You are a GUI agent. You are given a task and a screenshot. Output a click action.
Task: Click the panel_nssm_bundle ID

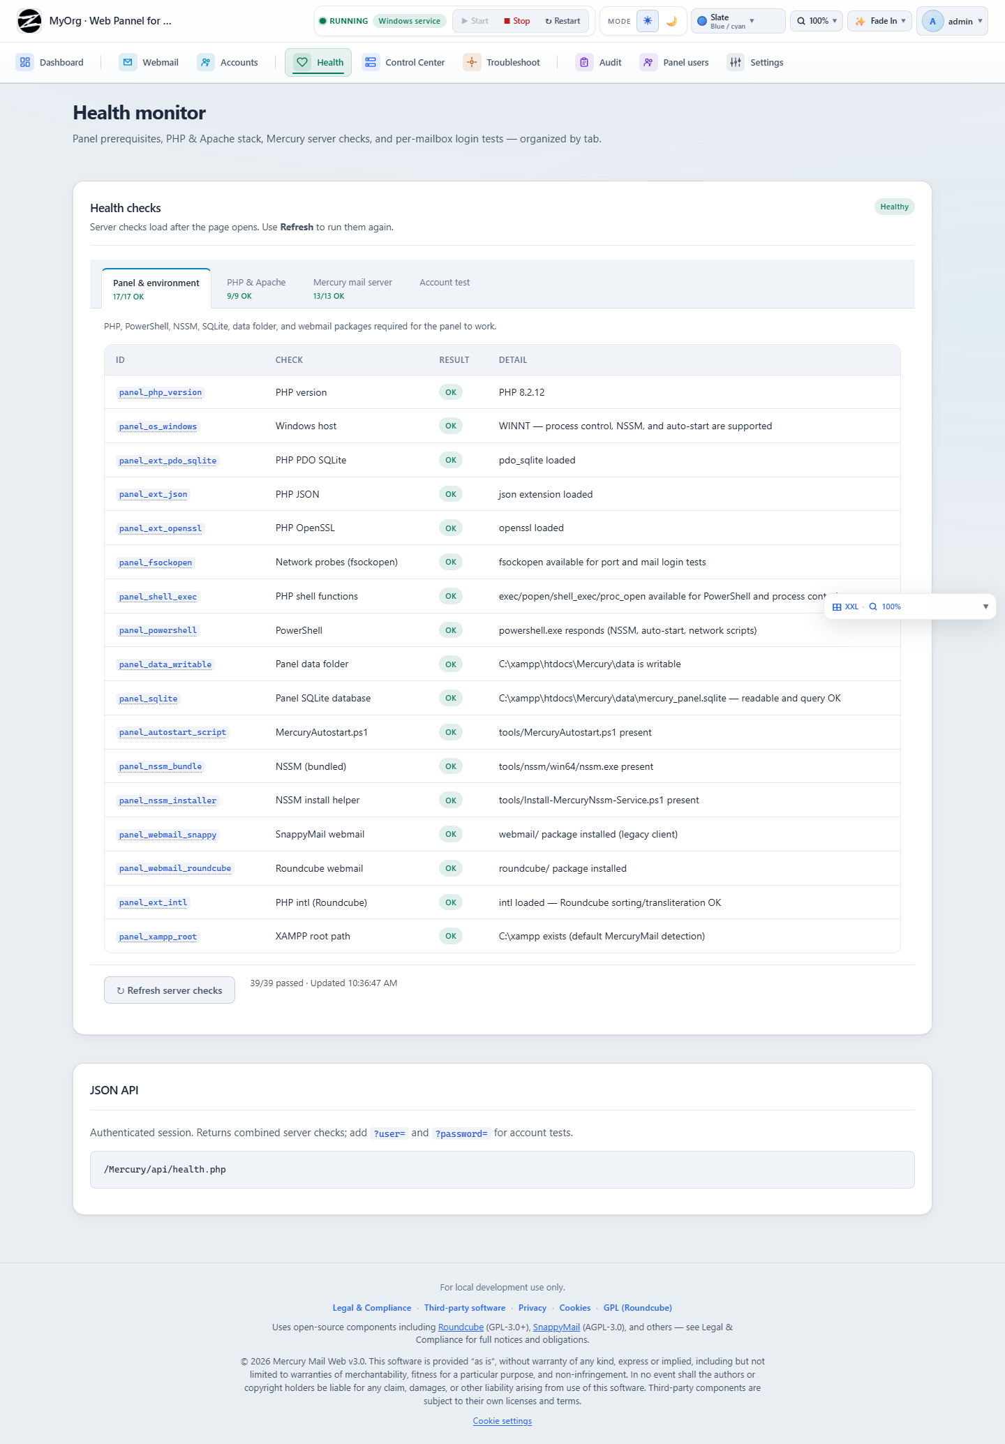161,766
